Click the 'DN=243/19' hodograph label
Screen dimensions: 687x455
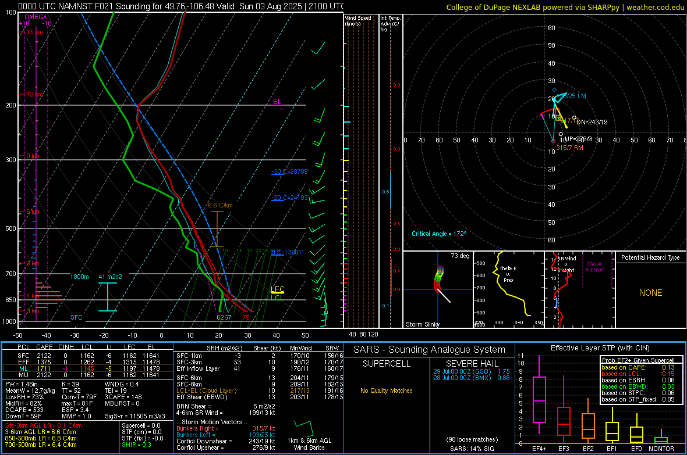(x=592, y=122)
